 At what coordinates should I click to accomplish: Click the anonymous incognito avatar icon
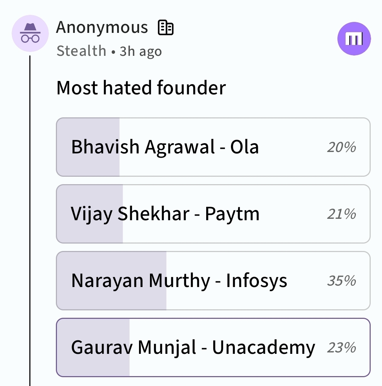[x=30, y=34]
